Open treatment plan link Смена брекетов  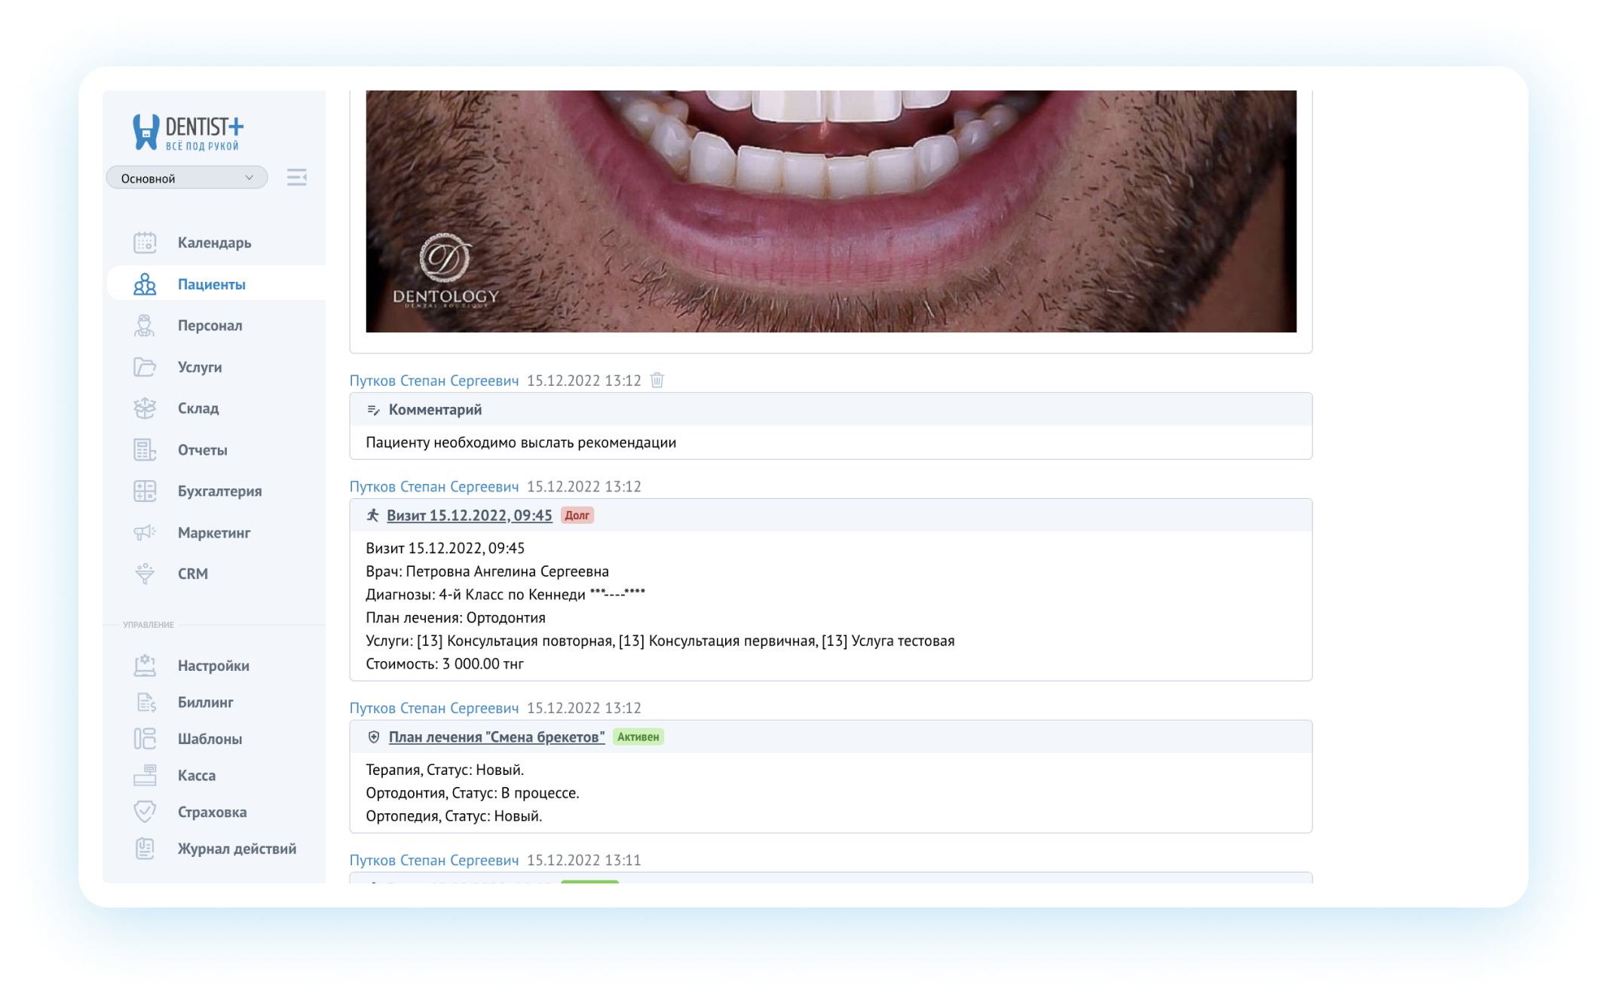click(x=496, y=736)
